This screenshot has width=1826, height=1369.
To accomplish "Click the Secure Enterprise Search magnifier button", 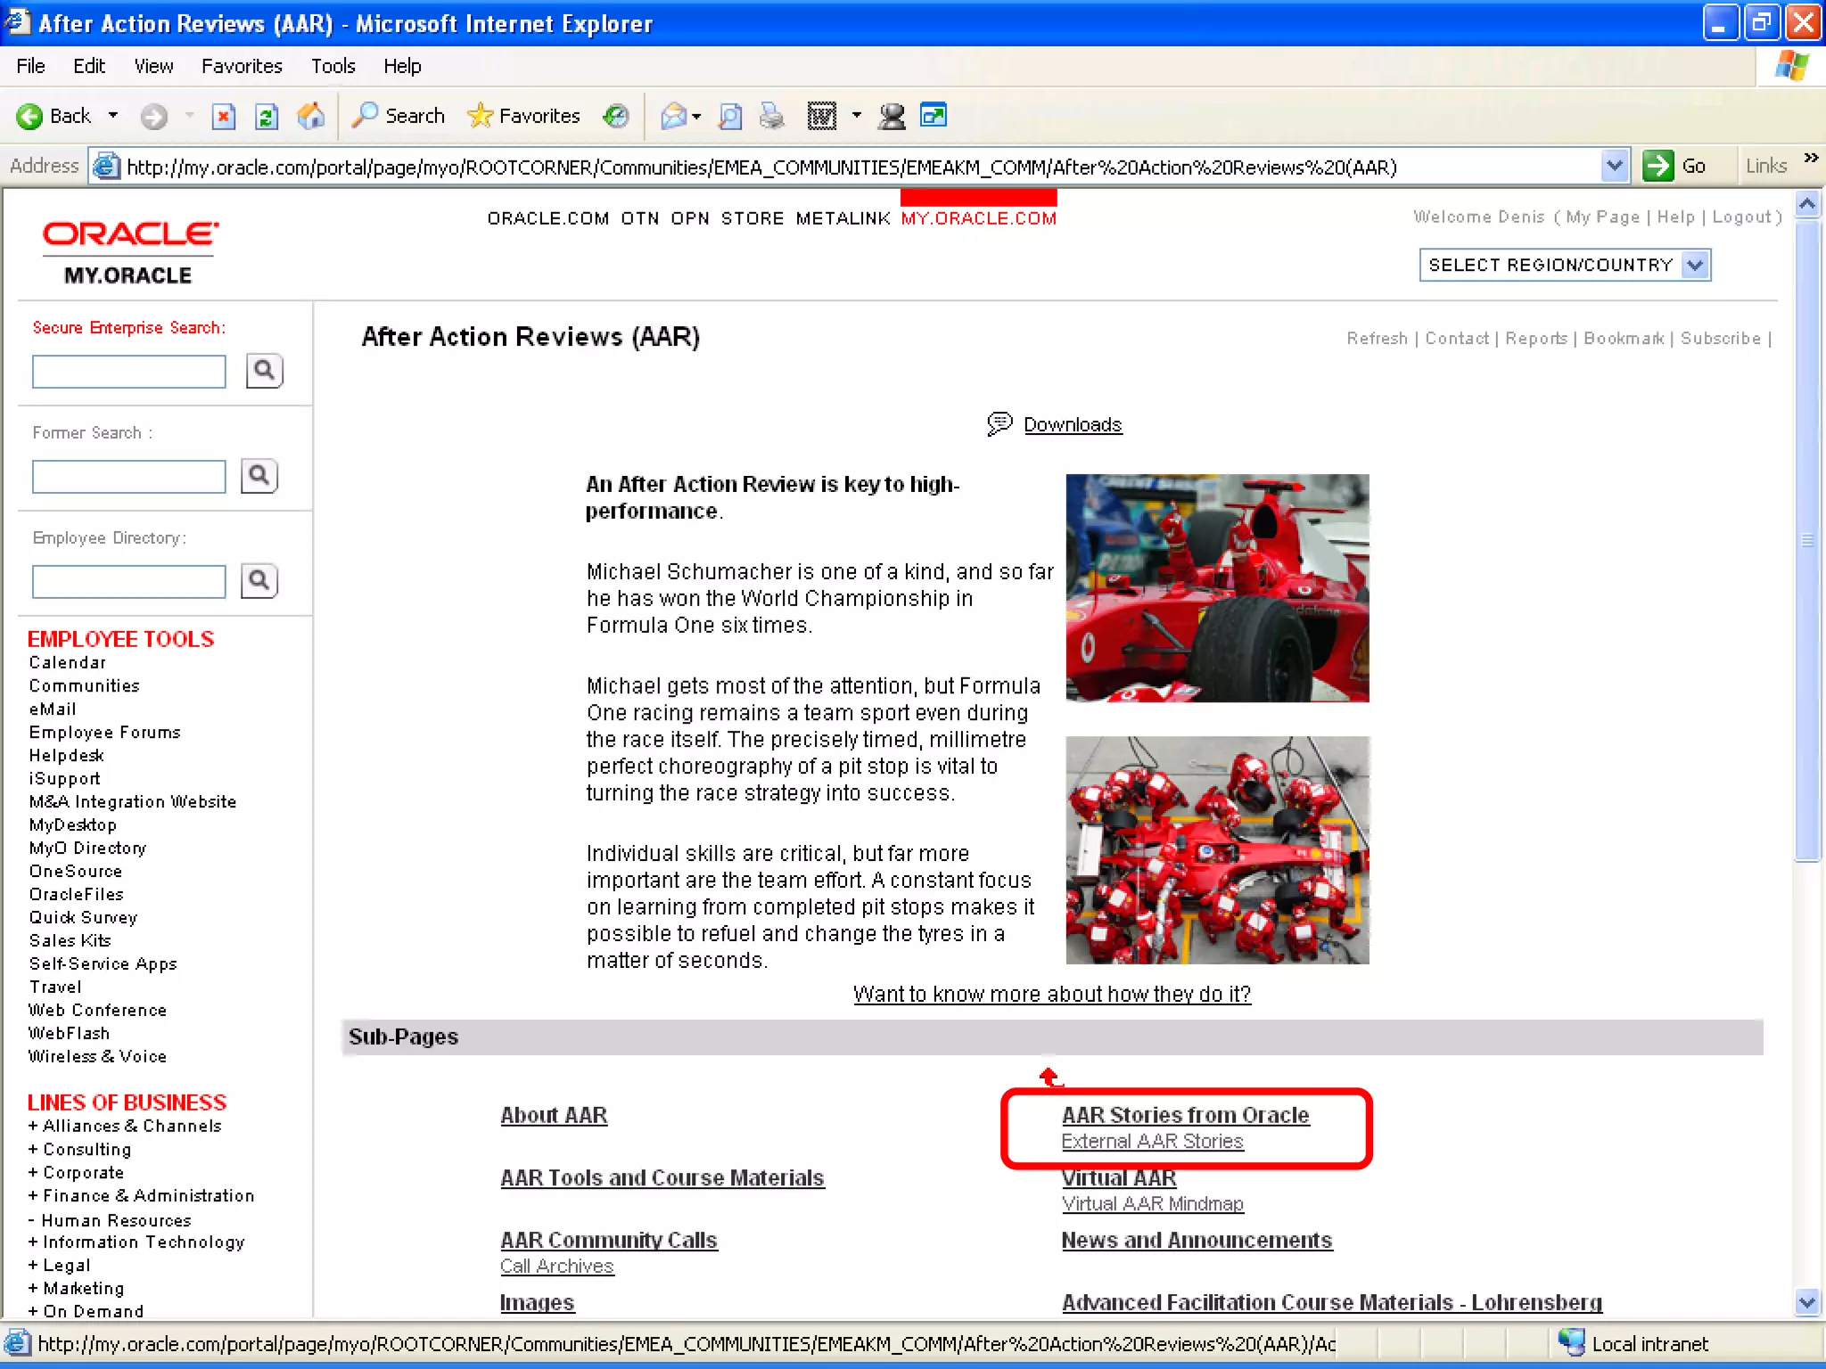I will [264, 371].
